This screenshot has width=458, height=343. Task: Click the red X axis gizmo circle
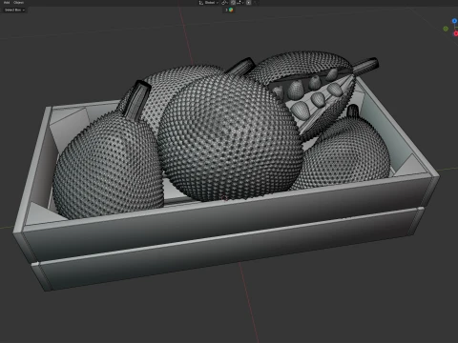[456, 33]
